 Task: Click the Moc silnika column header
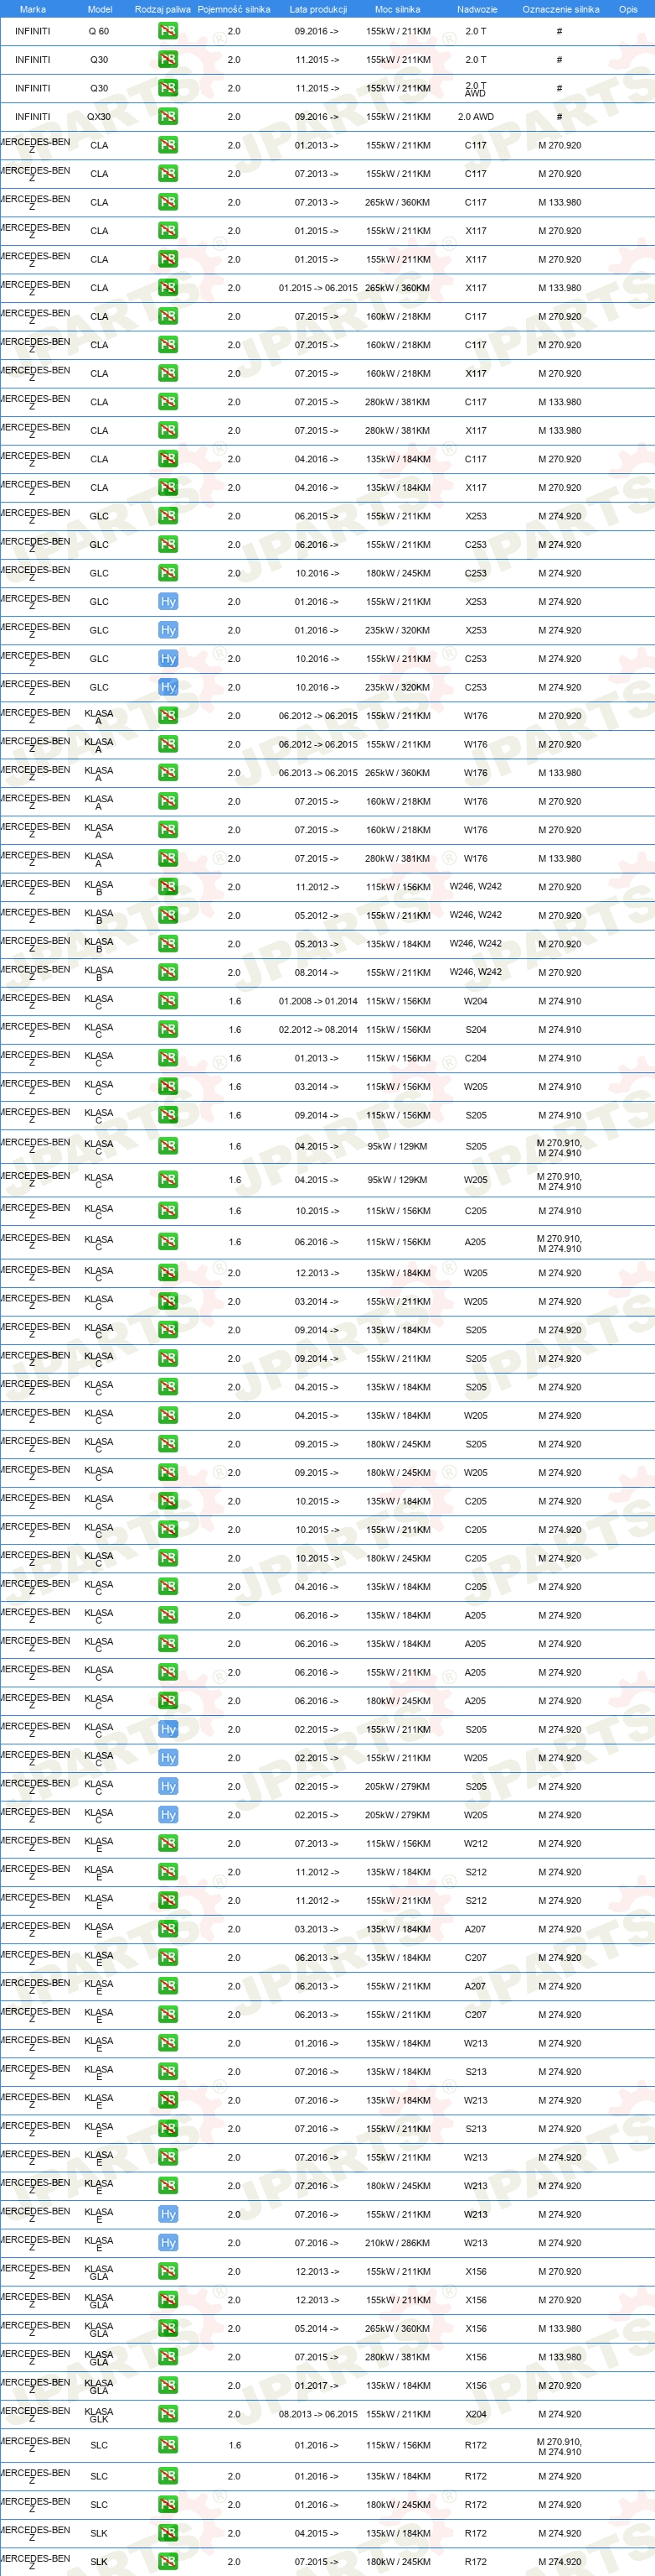tap(397, 9)
